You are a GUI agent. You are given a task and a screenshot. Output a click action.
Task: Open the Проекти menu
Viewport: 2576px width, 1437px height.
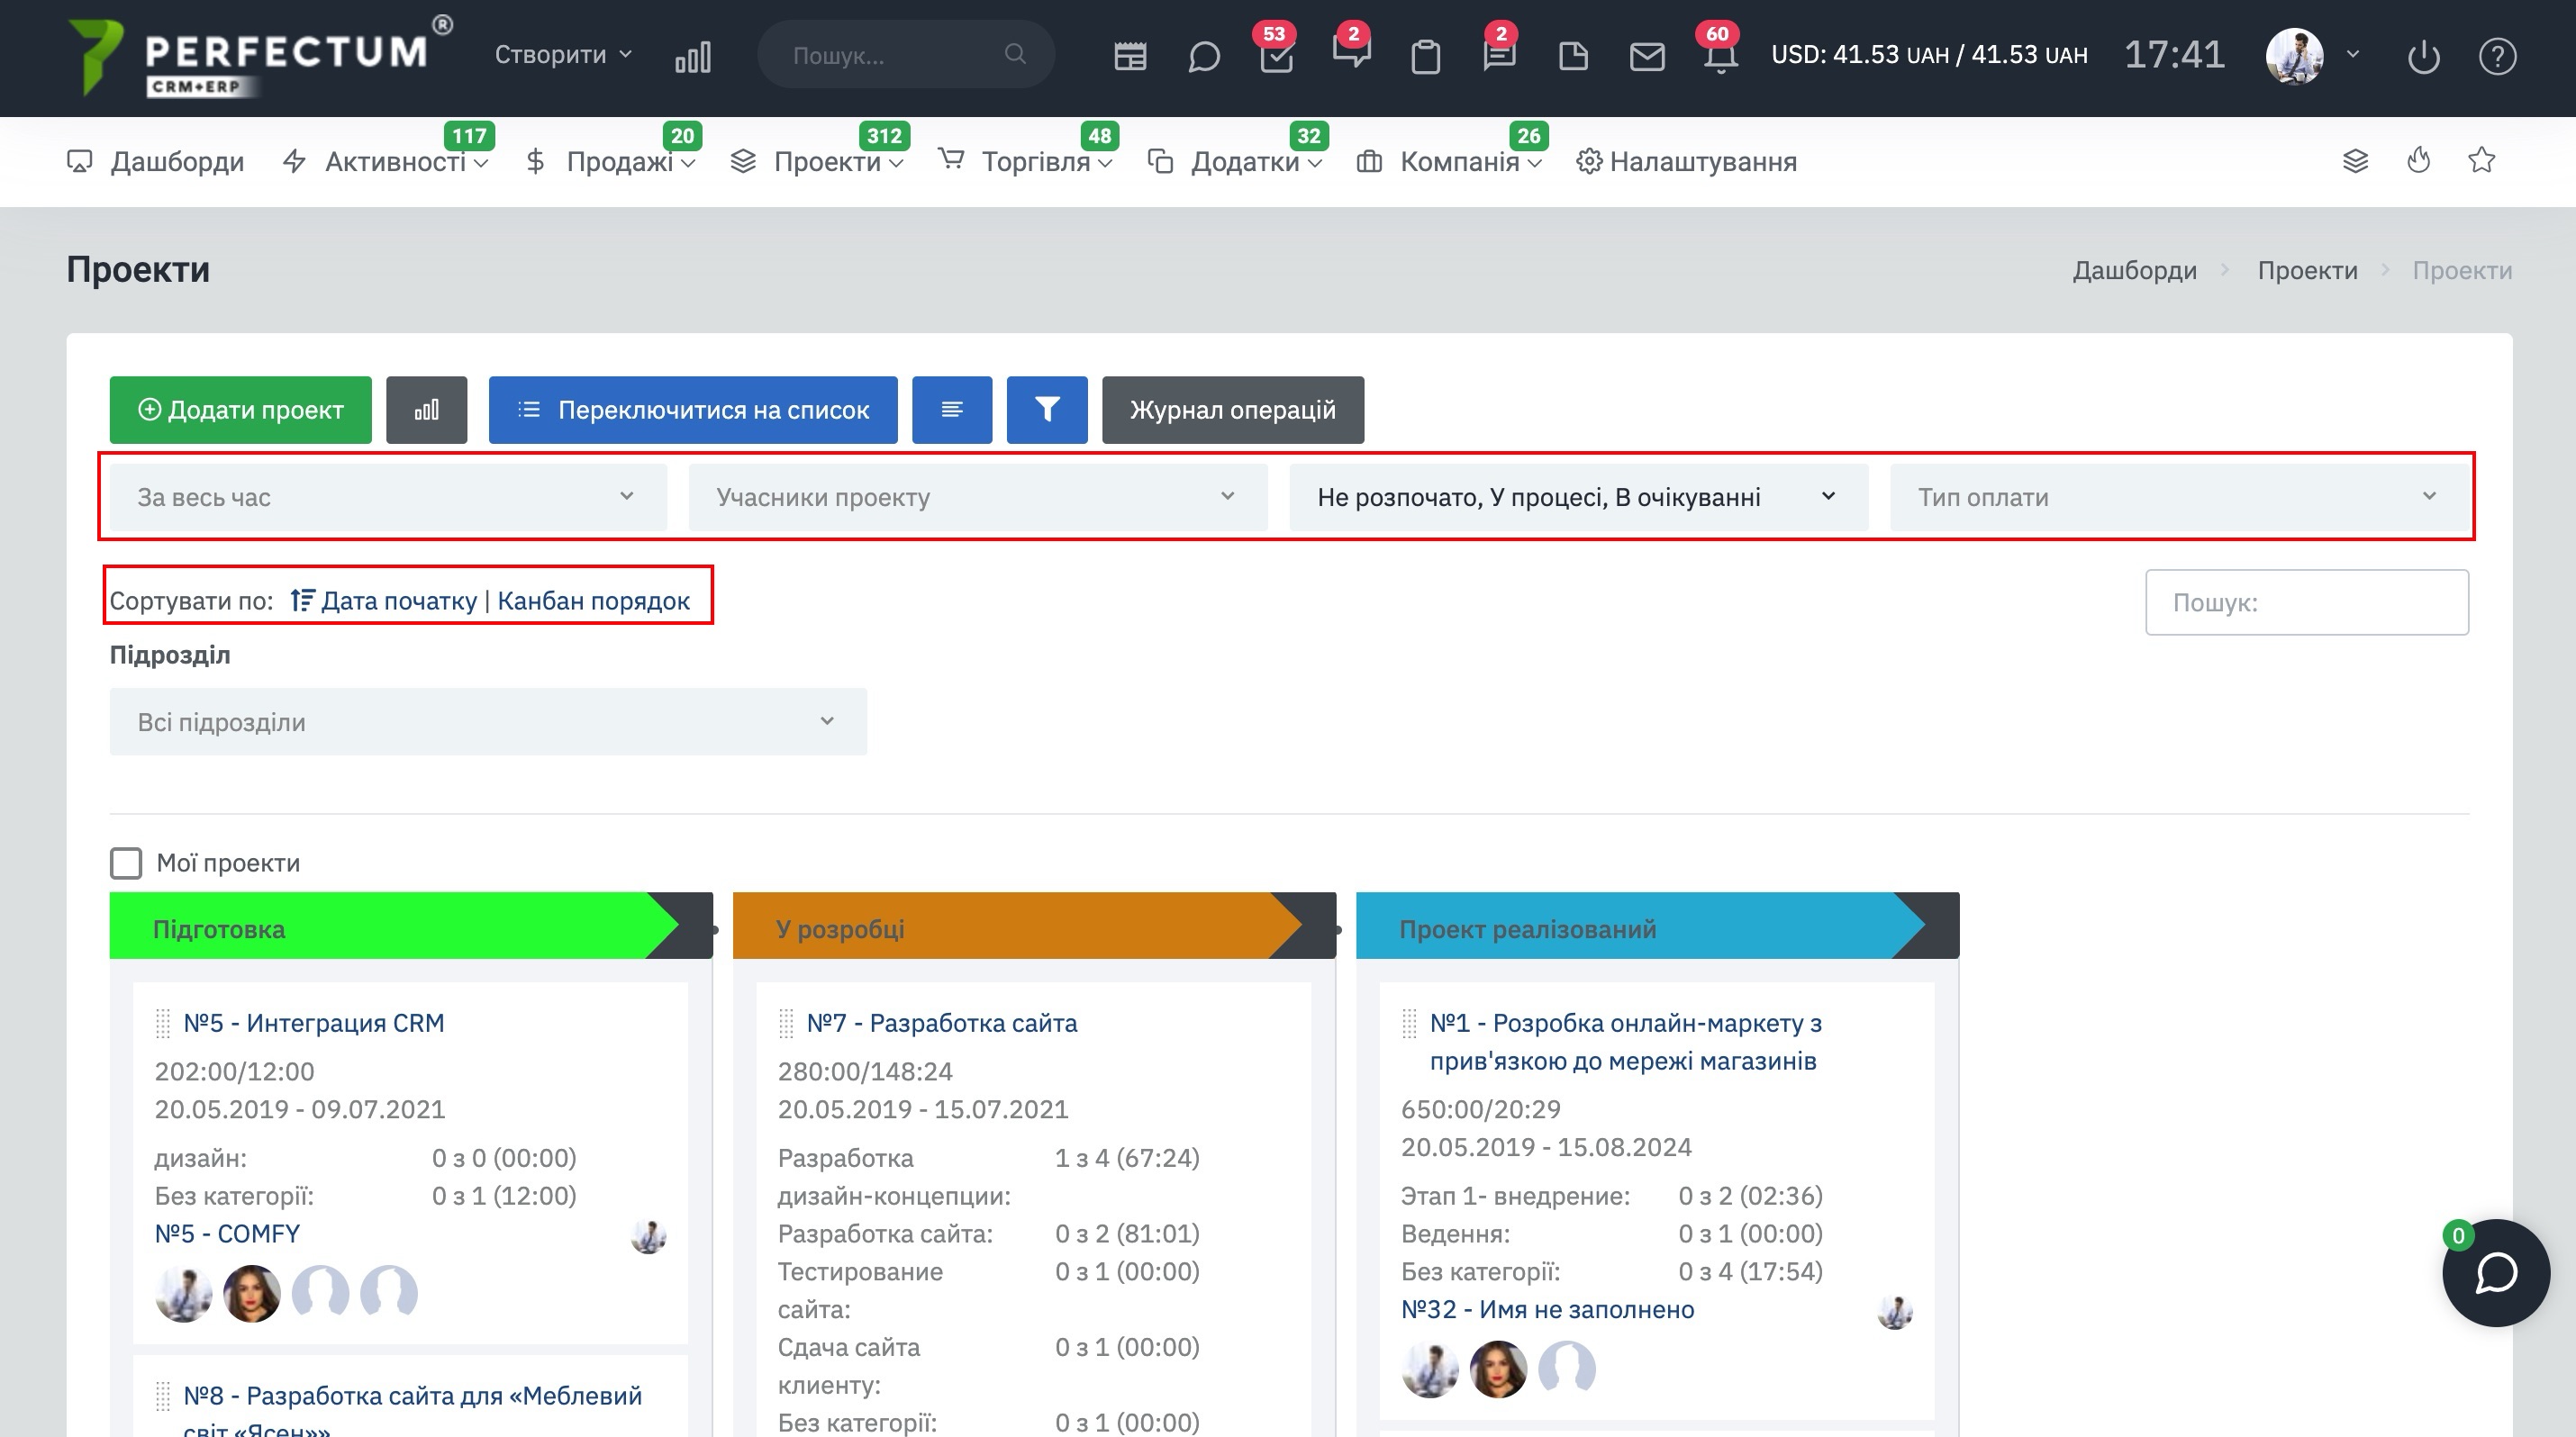click(817, 161)
